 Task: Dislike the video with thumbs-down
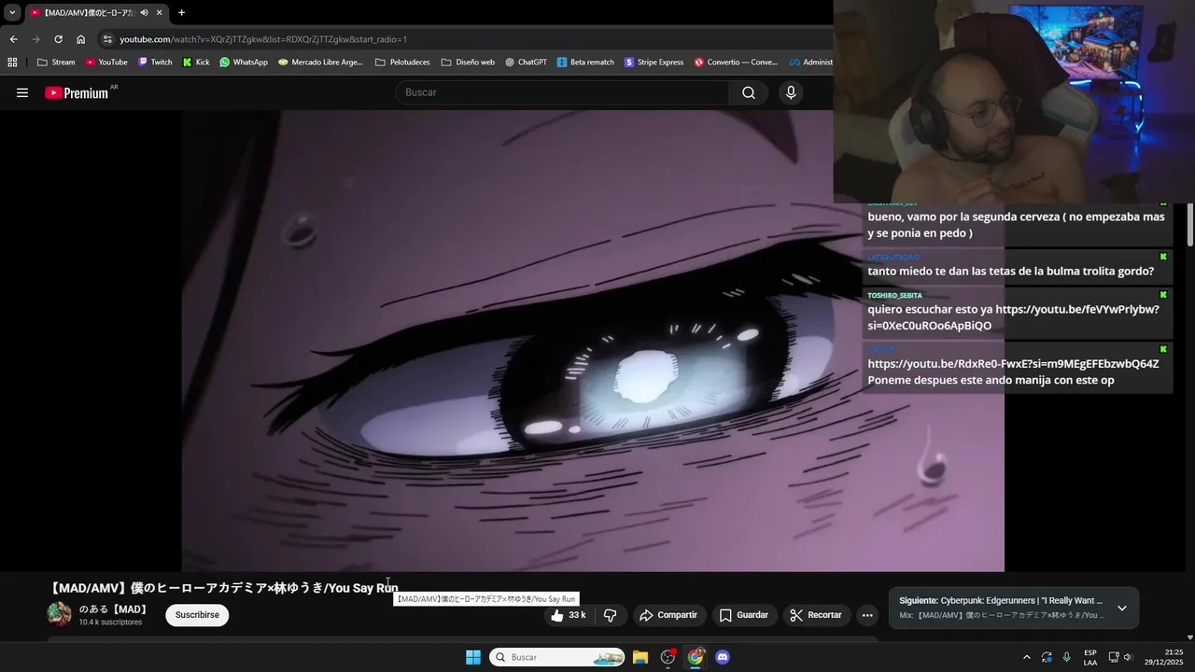pyautogui.click(x=611, y=615)
